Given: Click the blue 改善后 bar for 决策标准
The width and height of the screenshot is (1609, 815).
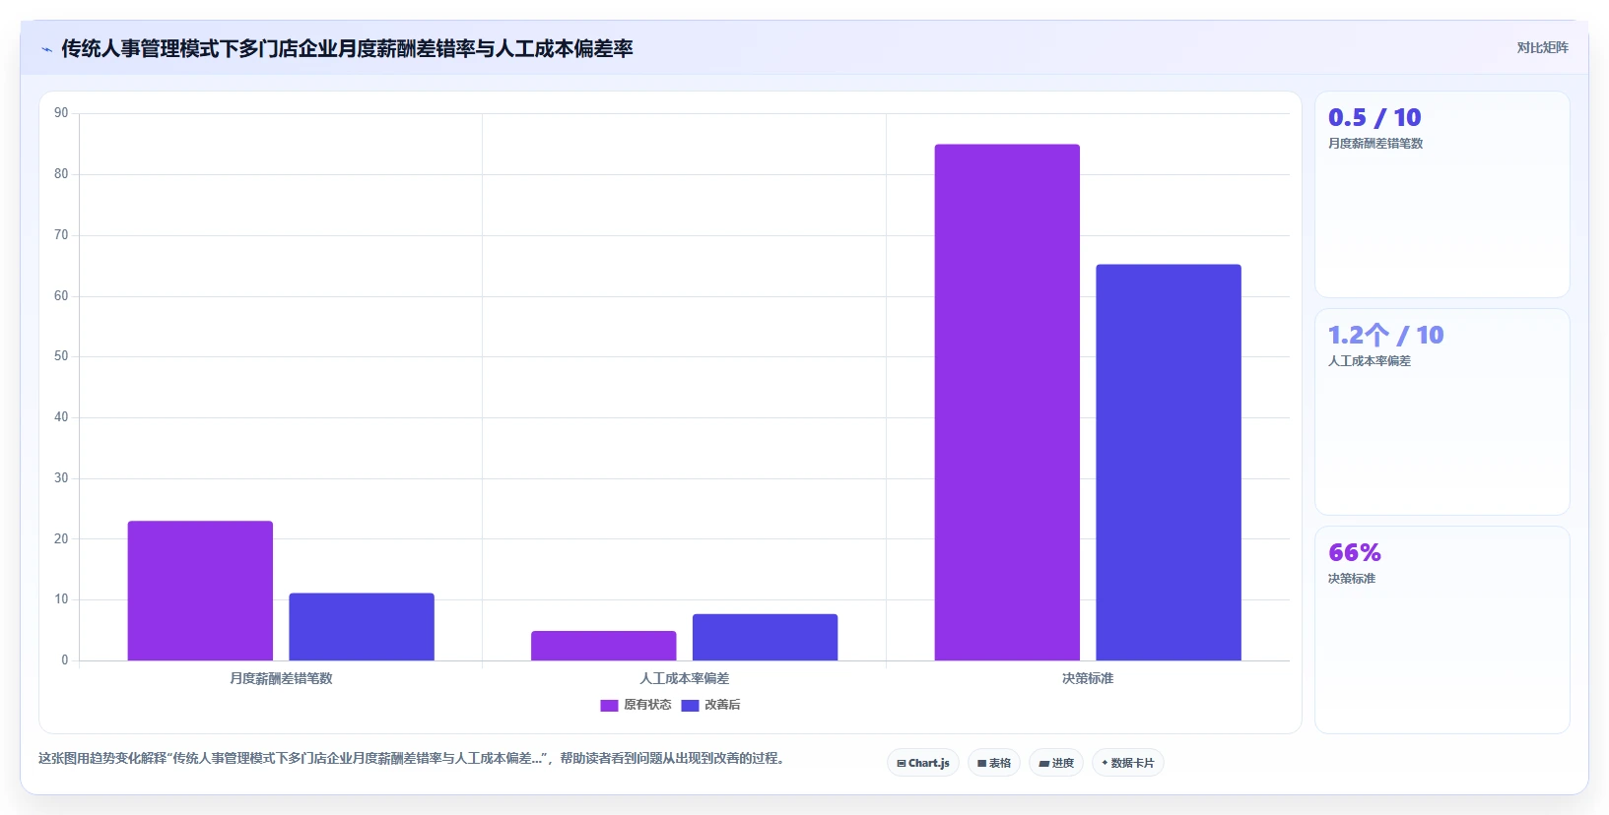Looking at the screenshot, I should [x=1169, y=463].
